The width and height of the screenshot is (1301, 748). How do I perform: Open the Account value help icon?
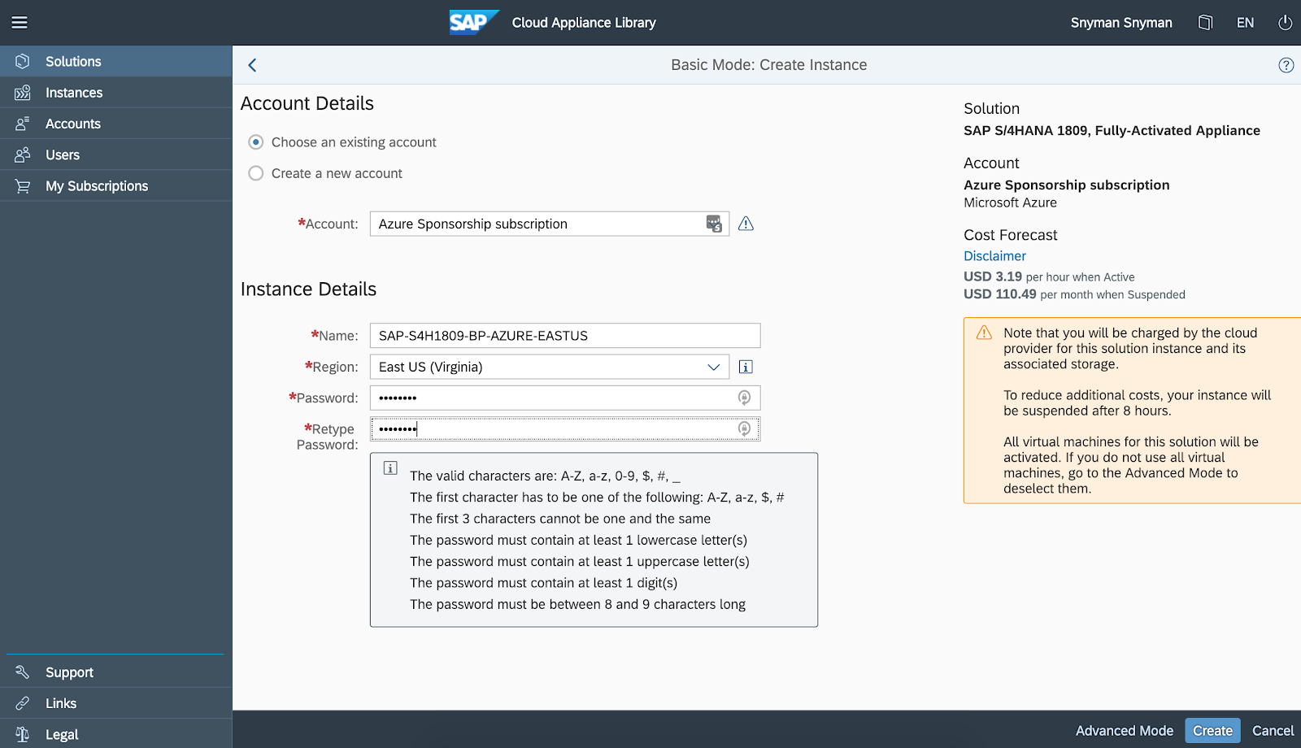(x=713, y=224)
